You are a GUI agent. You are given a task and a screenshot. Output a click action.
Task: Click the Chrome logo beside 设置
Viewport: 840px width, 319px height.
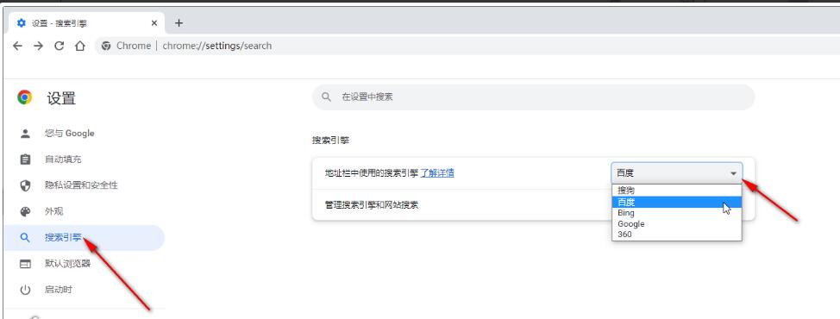click(24, 97)
